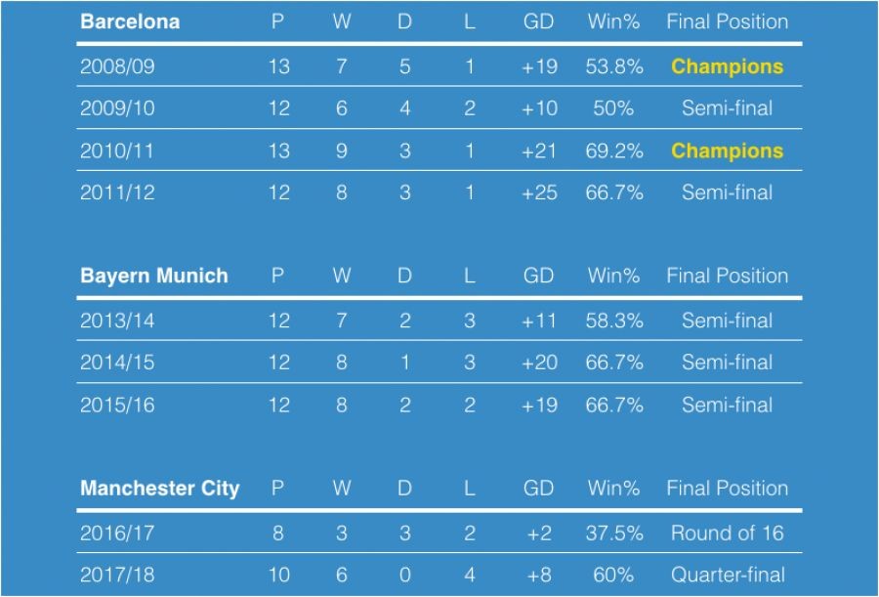The width and height of the screenshot is (879, 597).
Task: Select the 2015/16 season label
Action: (116, 405)
